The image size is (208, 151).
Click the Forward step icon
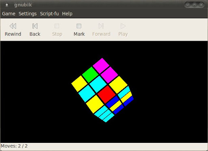[101, 26]
